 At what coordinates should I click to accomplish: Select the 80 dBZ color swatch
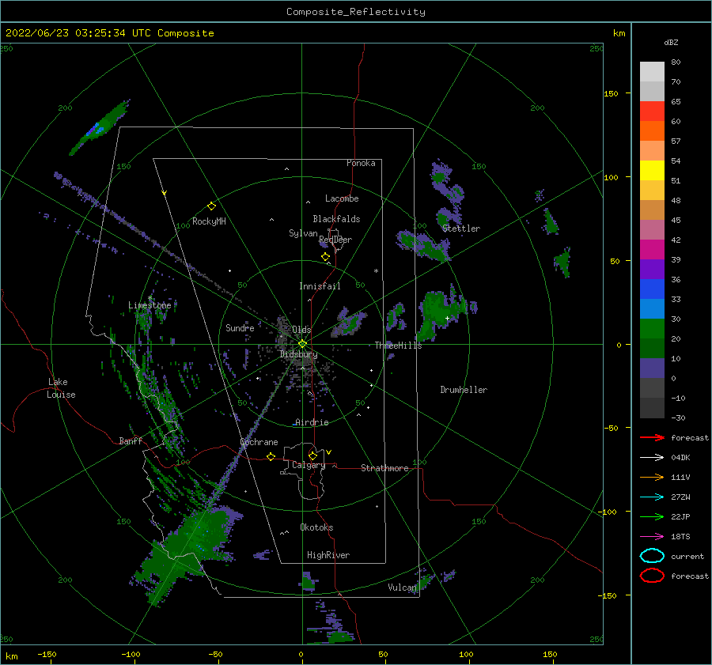(x=652, y=71)
